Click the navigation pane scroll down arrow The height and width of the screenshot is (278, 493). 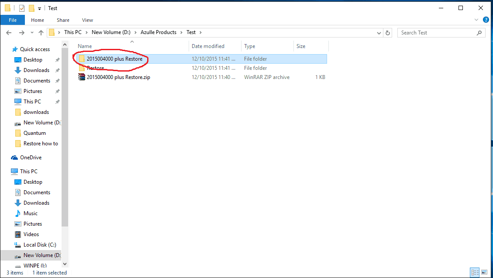[x=65, y=264]
